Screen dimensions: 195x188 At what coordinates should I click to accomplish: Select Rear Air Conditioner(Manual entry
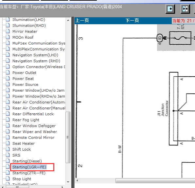[x=39, y=108]
